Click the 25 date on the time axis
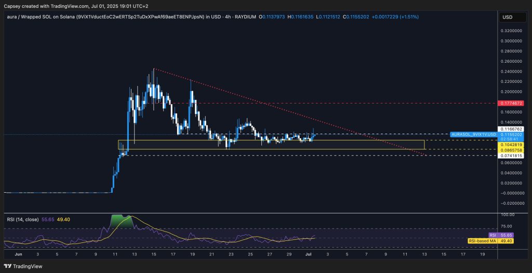 [x=250, y=254]
